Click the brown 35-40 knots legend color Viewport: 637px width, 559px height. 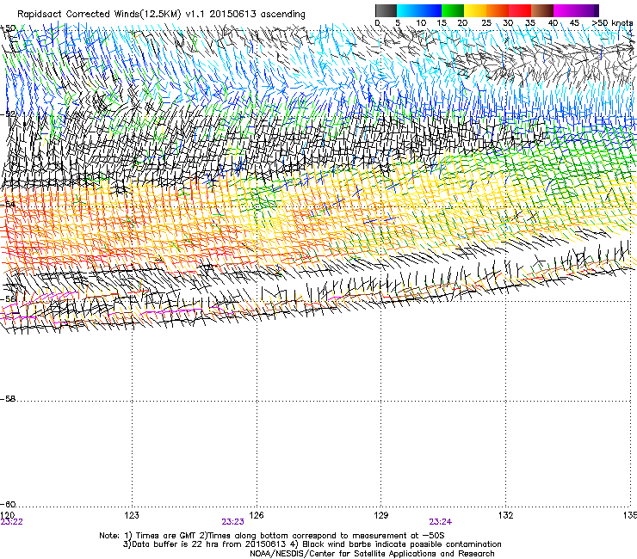click(x=542, y=10)
